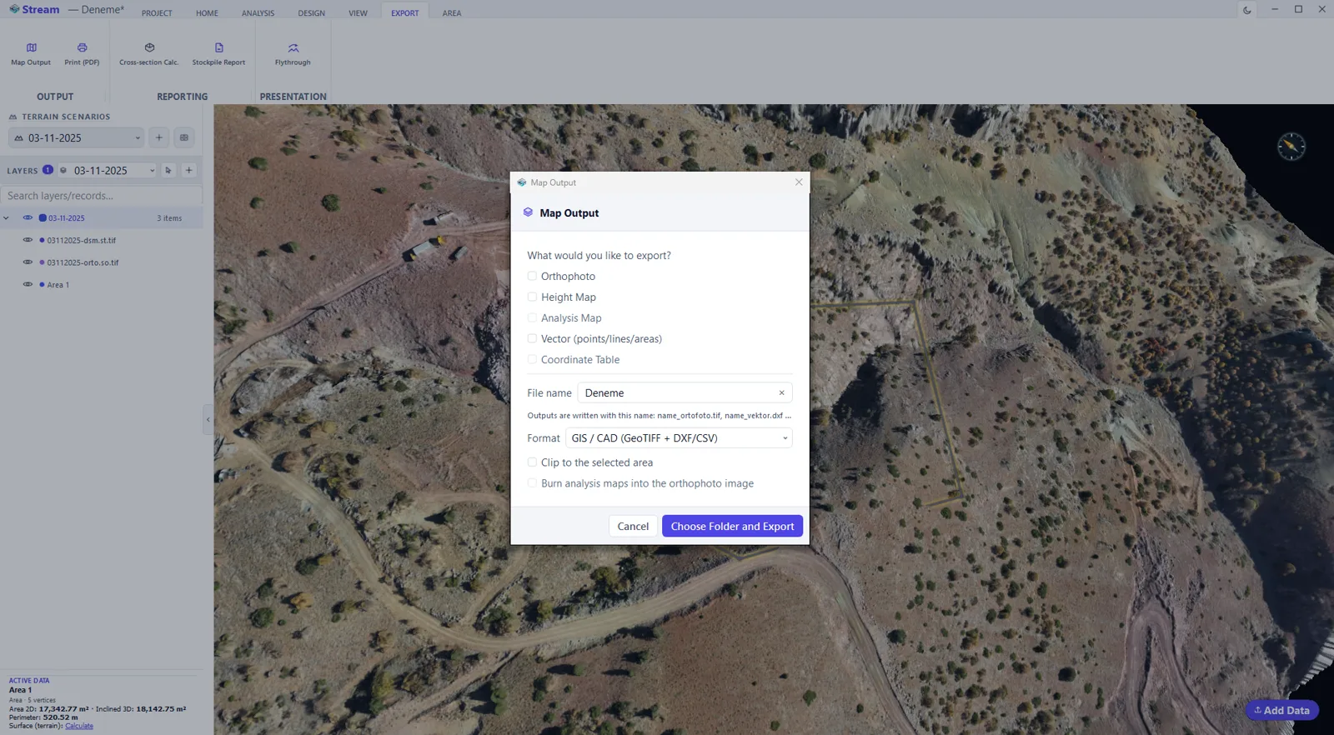Switch to the VIEW tab

click(x=358, y=13)
